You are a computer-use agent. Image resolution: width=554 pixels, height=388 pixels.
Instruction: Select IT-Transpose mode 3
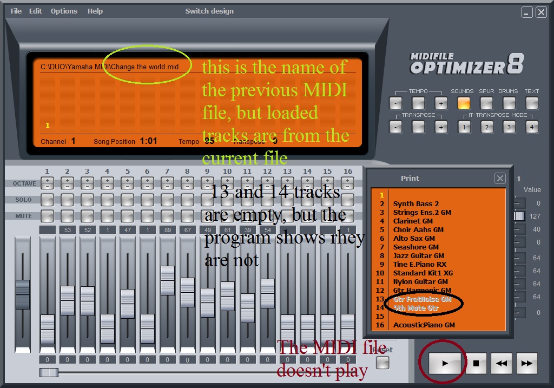coord(509,127)
